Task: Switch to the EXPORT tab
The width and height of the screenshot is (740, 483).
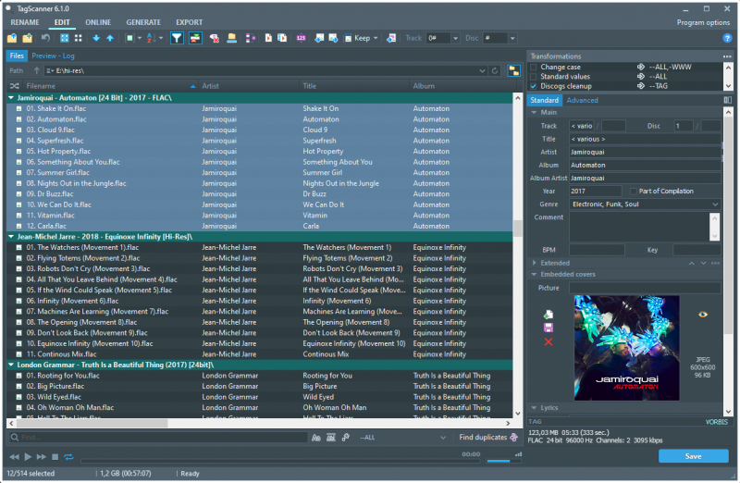Action: (x=189, y=21)
